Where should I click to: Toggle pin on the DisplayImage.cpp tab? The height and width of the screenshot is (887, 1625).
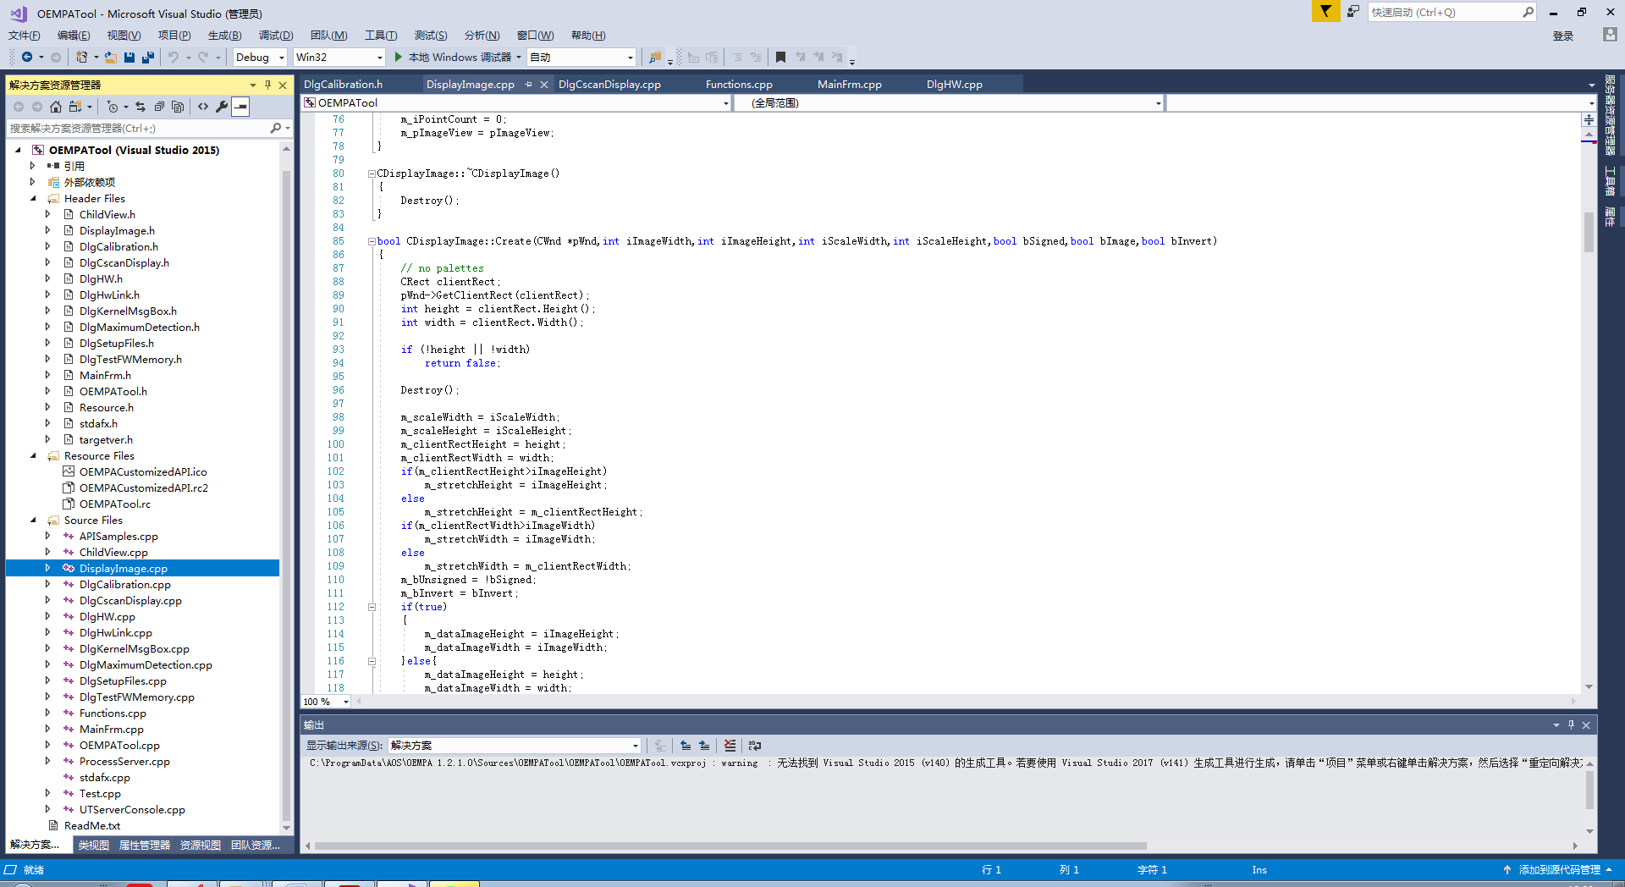click(x=529, y=85)
